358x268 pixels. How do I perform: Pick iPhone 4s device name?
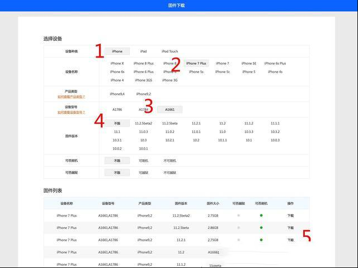275,72
